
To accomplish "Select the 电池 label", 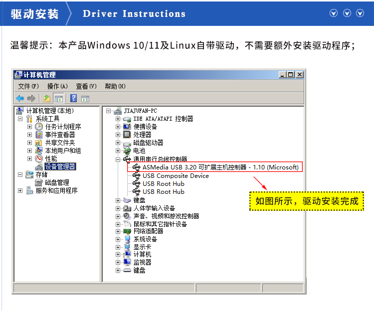I will (x=139, y=151).
